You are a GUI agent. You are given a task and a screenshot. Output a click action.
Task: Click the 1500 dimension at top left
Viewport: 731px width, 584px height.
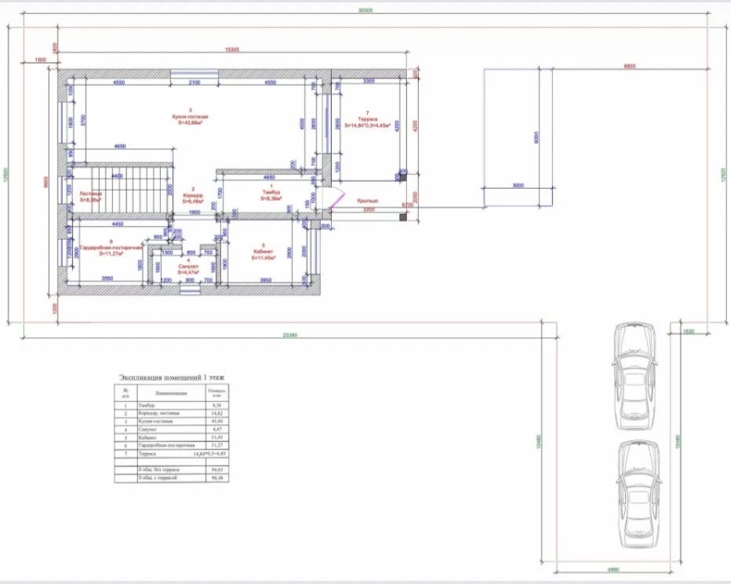pyautogui.click(x=40, y=60)
